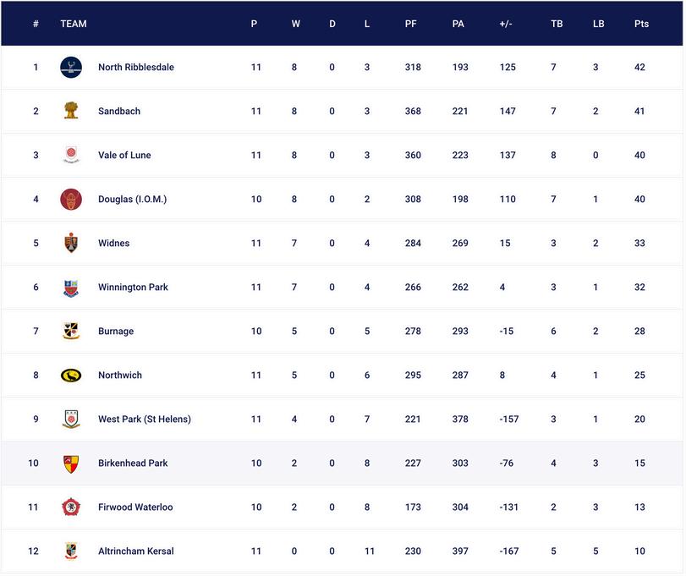Click the North Ribblesdale club crest
Screen dimensions: 686x576
click(71, 68)
